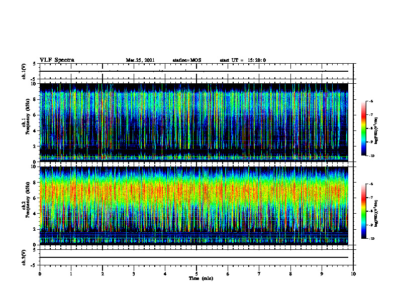Click the ch.1(V) waveform trace panel
Viewport: 398px width, 307px height.
[x=196, y=71]
